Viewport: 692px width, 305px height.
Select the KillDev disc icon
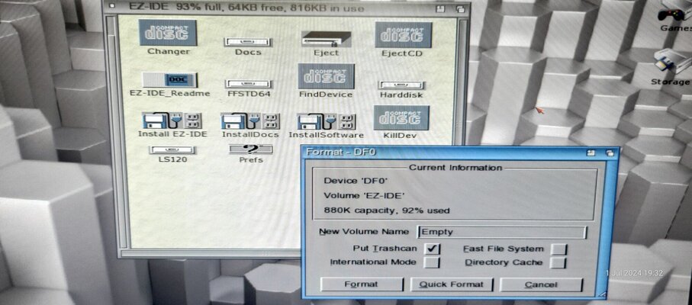click(401, 117)
